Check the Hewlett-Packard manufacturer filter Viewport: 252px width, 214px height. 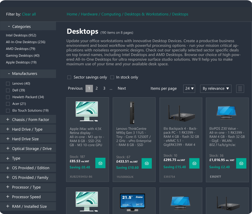coord(7,97)
